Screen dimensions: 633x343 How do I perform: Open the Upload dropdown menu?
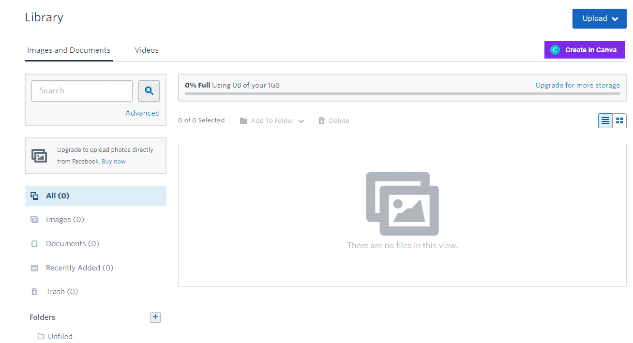[599, 18]
